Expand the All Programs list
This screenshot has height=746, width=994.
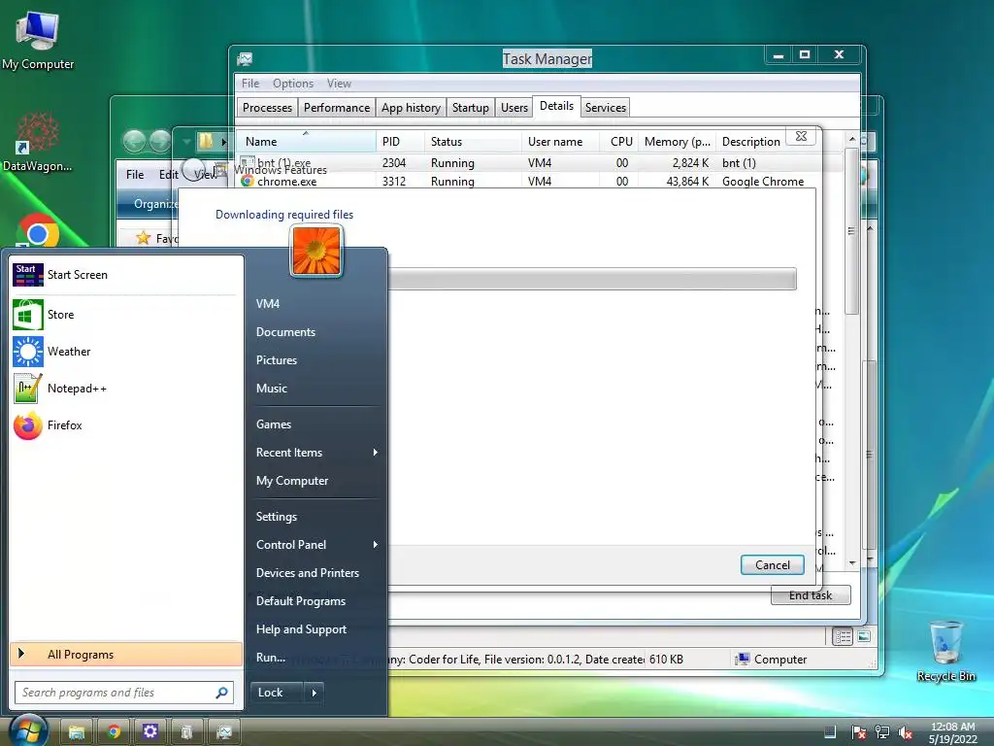point(125,655)
